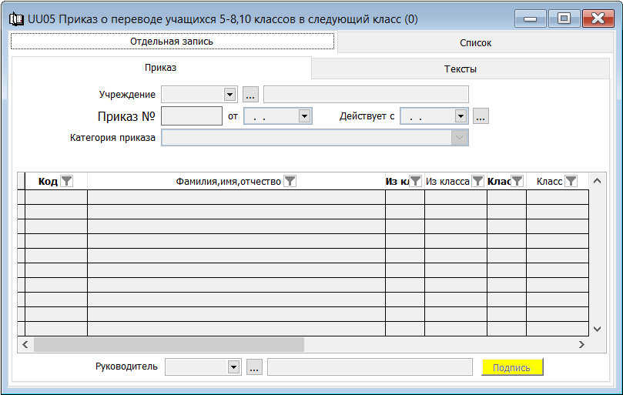Filter the Из класса column
Viewport: 623px width, 395px height.
pyautogui.click(x=477, y=181)
